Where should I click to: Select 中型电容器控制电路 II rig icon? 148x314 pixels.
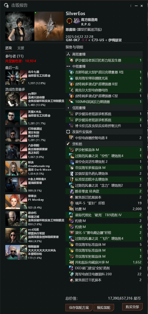[x=71, y=138]
